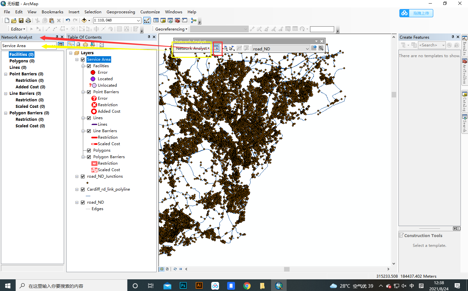Open the Geoprocessing menu

[x=121, y=12]
